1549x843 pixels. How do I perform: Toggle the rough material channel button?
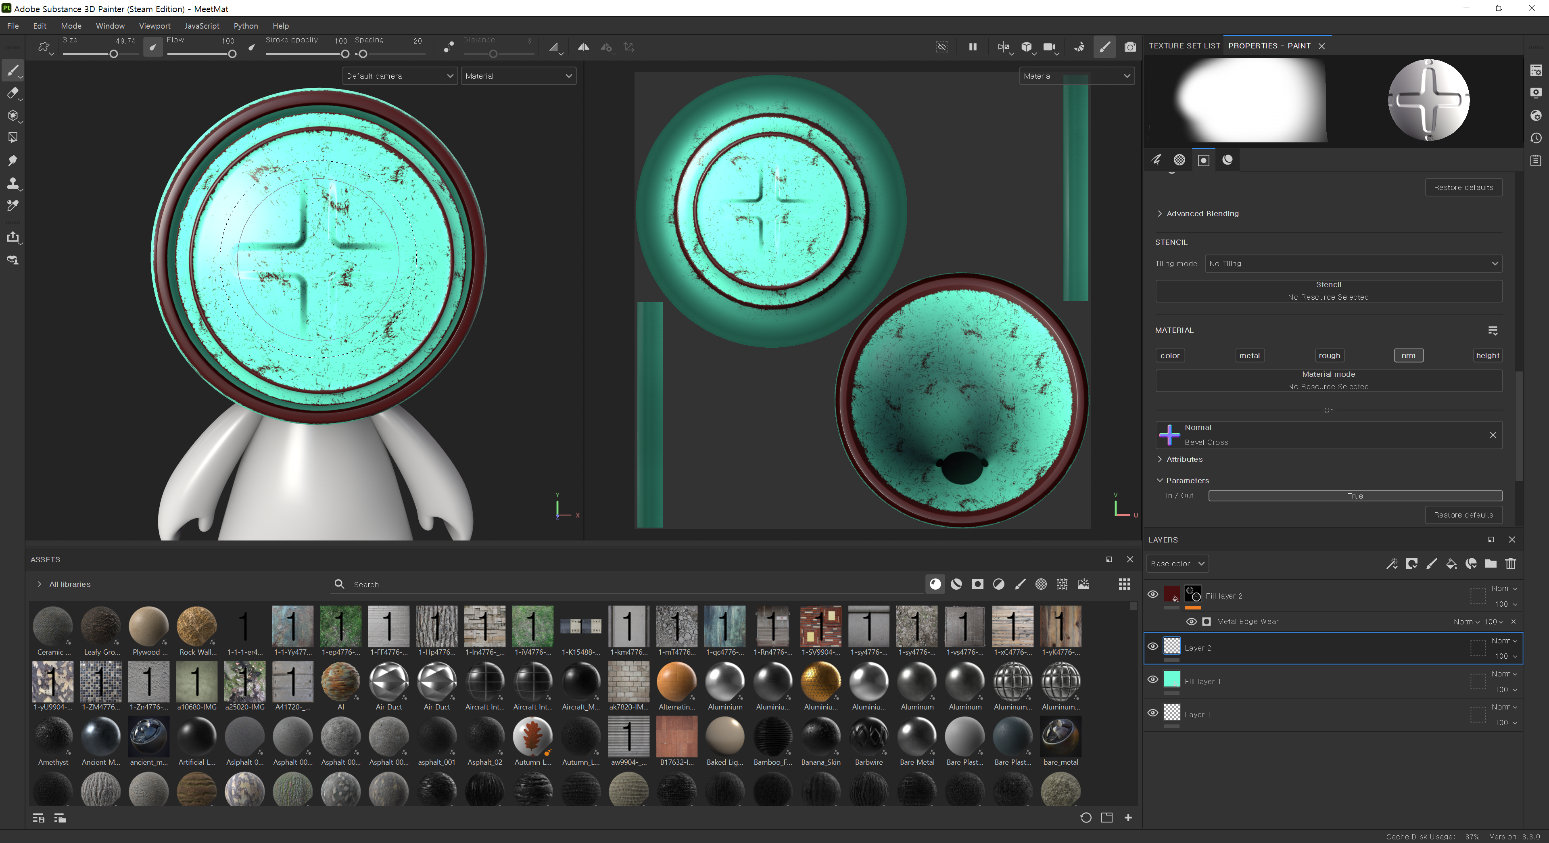tap(1329, 355)
